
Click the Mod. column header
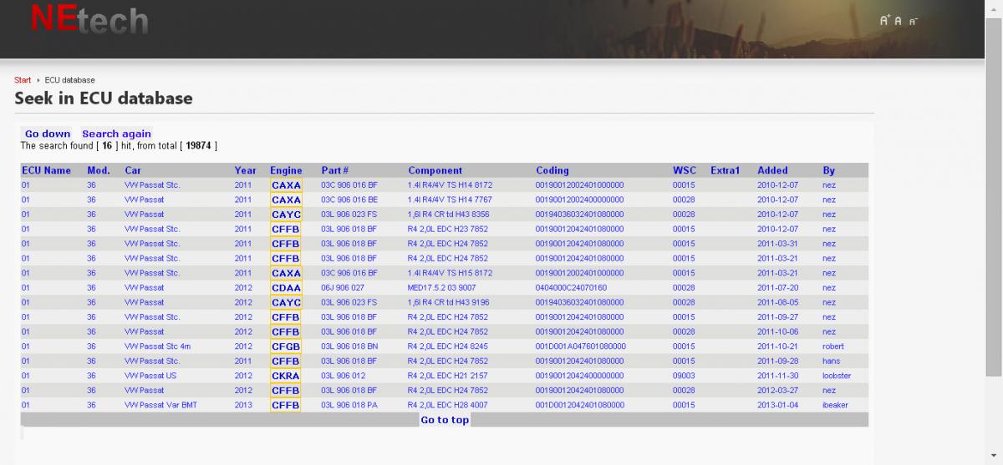99,170
